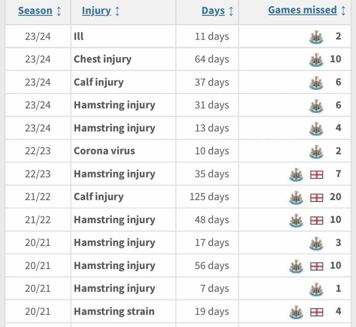Click England flag in 56 days row

pos(317,266)
